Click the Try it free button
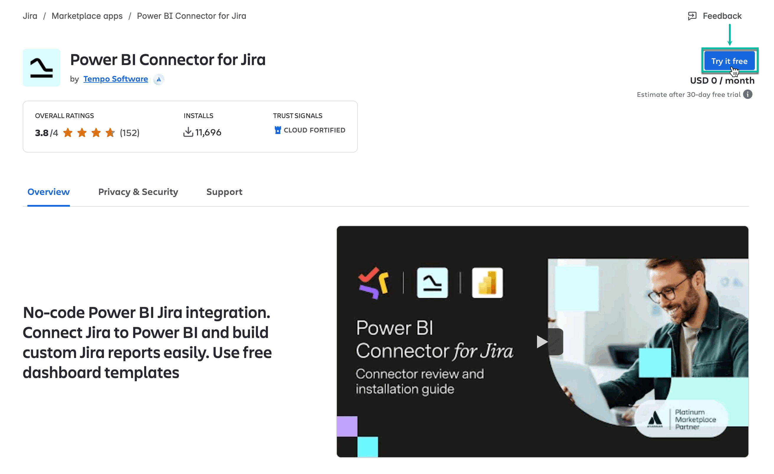The width and height of the screenshot is (774, 474). click(729, 61)
